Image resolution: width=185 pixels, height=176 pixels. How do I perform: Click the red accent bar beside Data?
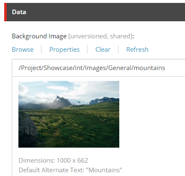tap(5, 12)
